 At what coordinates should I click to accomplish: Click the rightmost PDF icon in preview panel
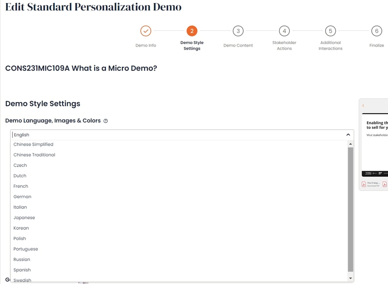[385, 184]
